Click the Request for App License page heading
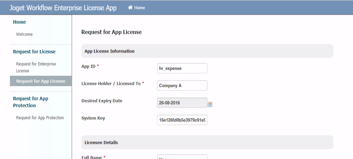353x159 pixels. tap(111, 32)
